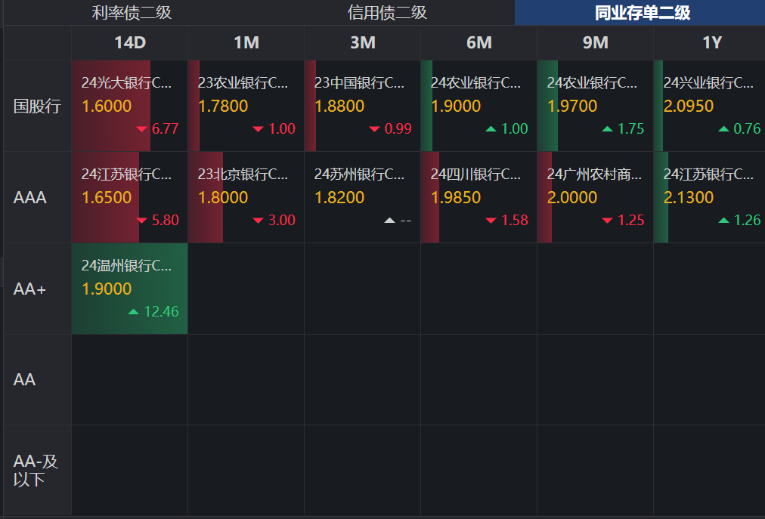Select the 同业存单二级 tab
The width and height of the screenshot is (765, 519).
[642, 13]
